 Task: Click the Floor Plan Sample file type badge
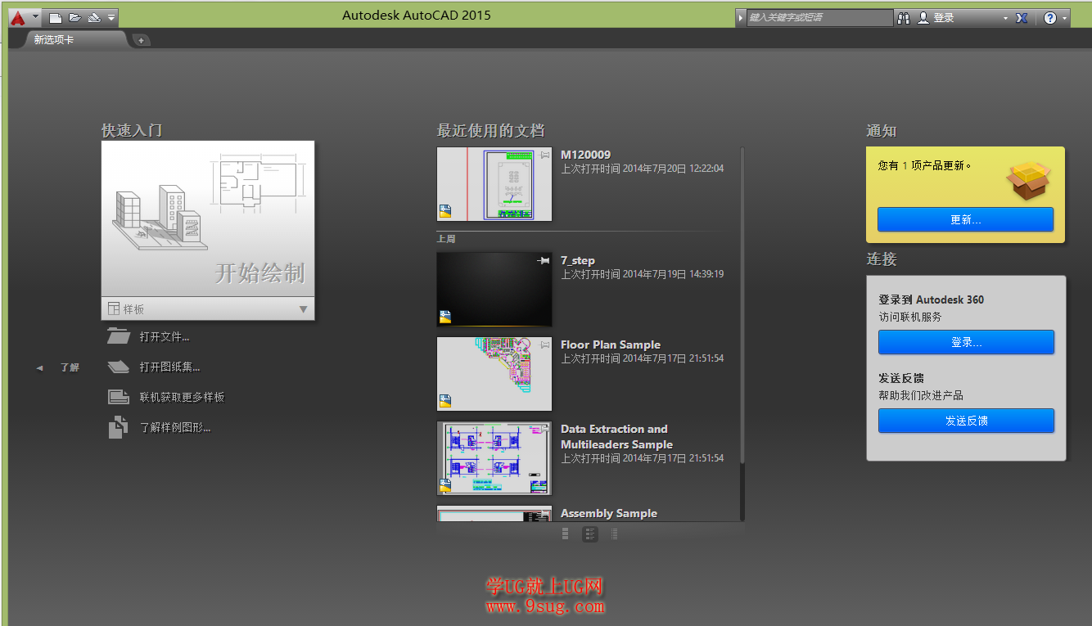coord(445,401)
